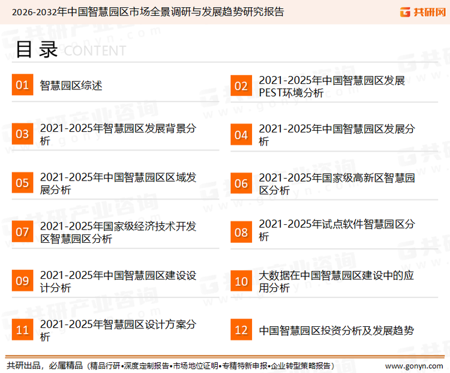Select chapter title 2021-2025年中国智慧园区发展PEST环境分析
The width and height of the screenshot is (450, 373).
point(332,86)
